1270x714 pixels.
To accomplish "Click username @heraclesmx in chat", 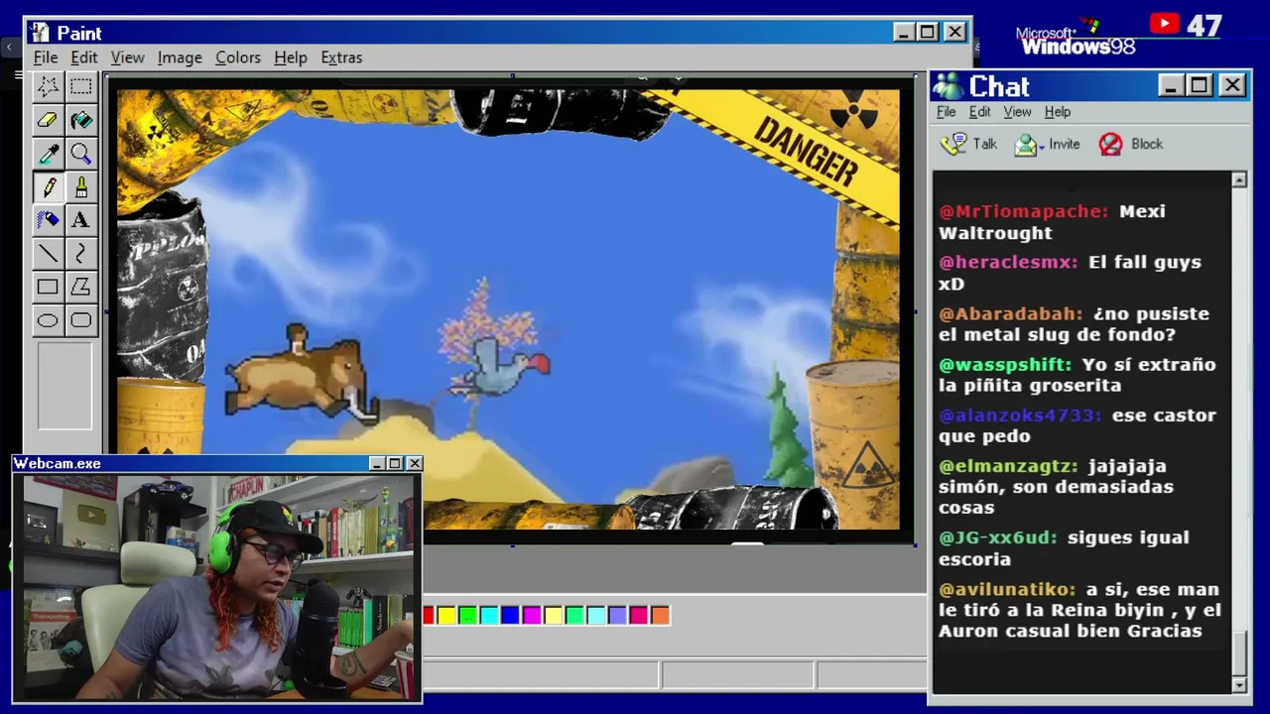I will pos(1008,263).
